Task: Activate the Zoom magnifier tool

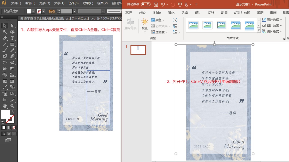Action: 12,106
